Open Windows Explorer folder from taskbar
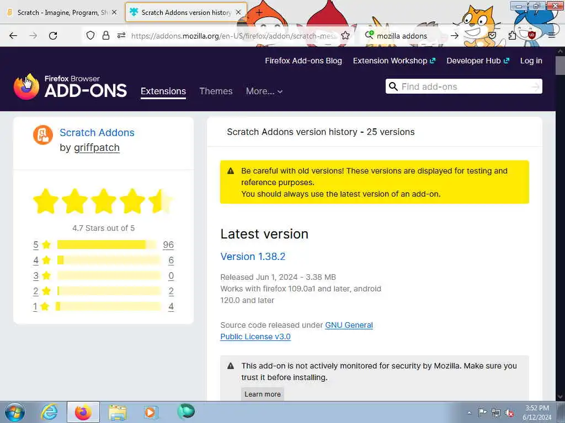Image resolution: width=565 pixels, height=423 pixels. pyautogui.click(x=118, y=413)
